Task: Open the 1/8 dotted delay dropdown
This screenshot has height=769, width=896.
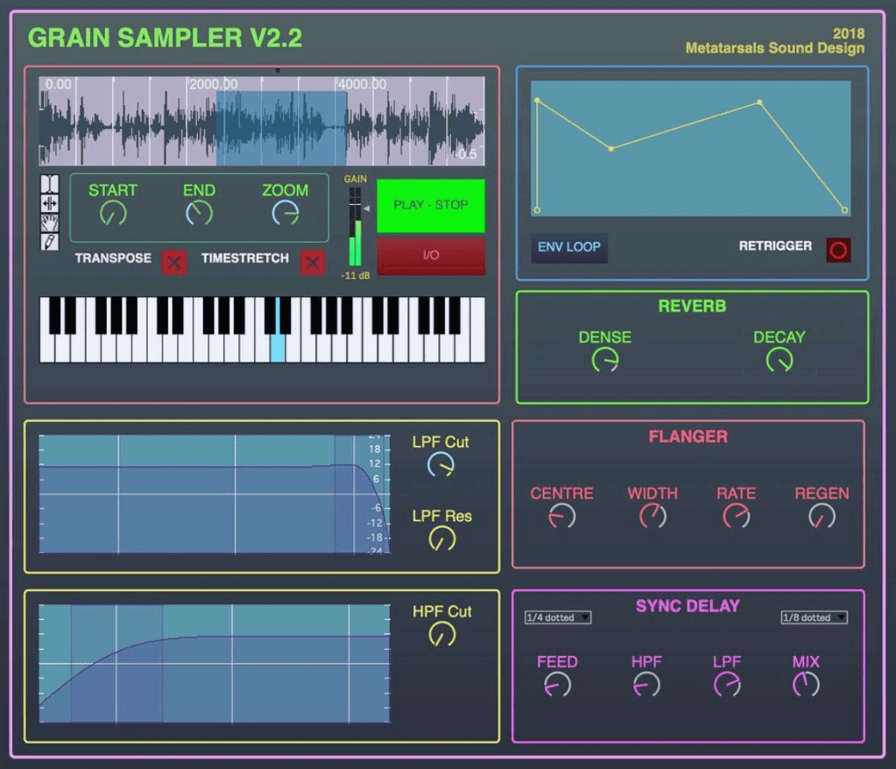Action: click(x=814, y=617)
